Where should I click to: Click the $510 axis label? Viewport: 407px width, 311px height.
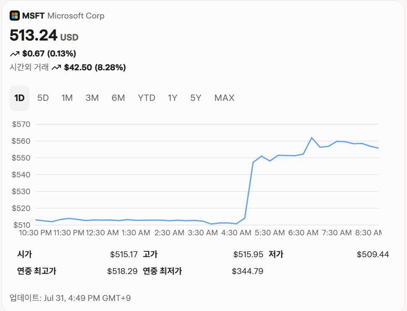point(22,225)
